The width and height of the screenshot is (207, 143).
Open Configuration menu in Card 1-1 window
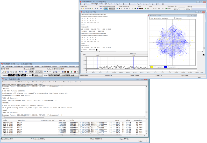pyautogui.click(x=147, y=4)
